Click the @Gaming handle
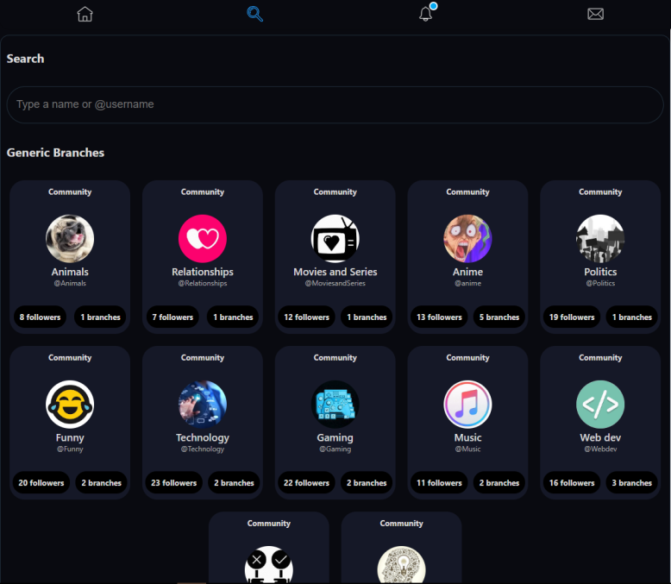This screenshot has width=671, height=584. [335, 449]
